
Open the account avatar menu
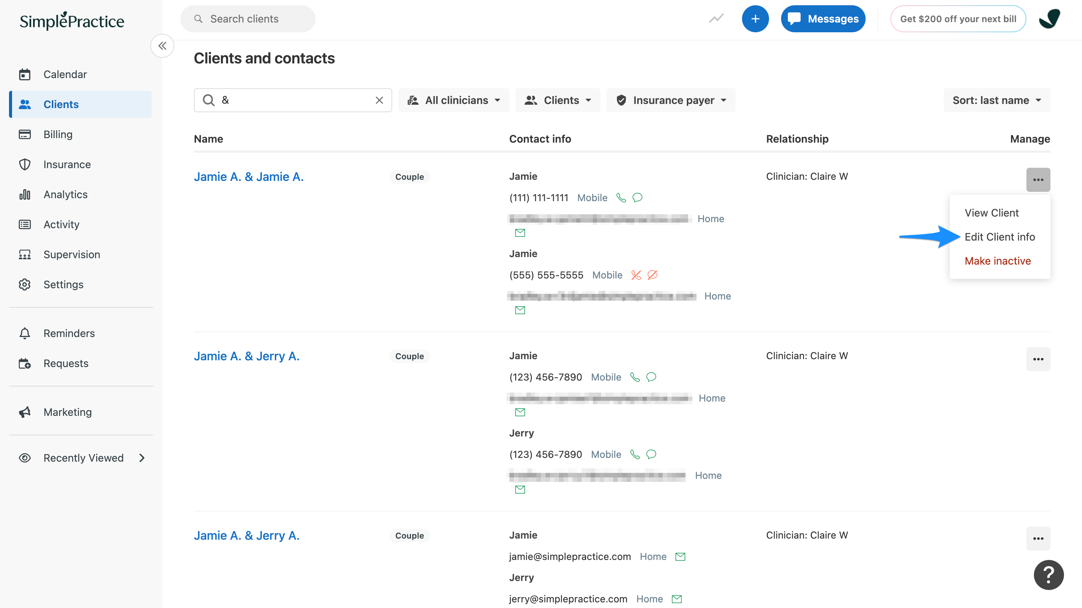coord(1049,19)
